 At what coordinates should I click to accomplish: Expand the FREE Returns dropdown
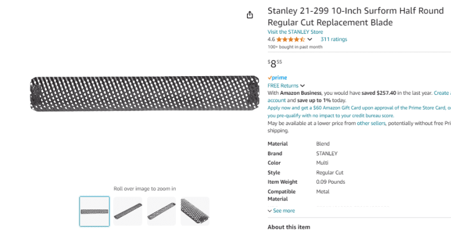point(286,85)
